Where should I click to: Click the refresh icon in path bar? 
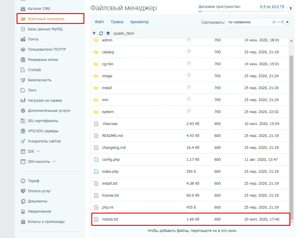coord(101,33)
